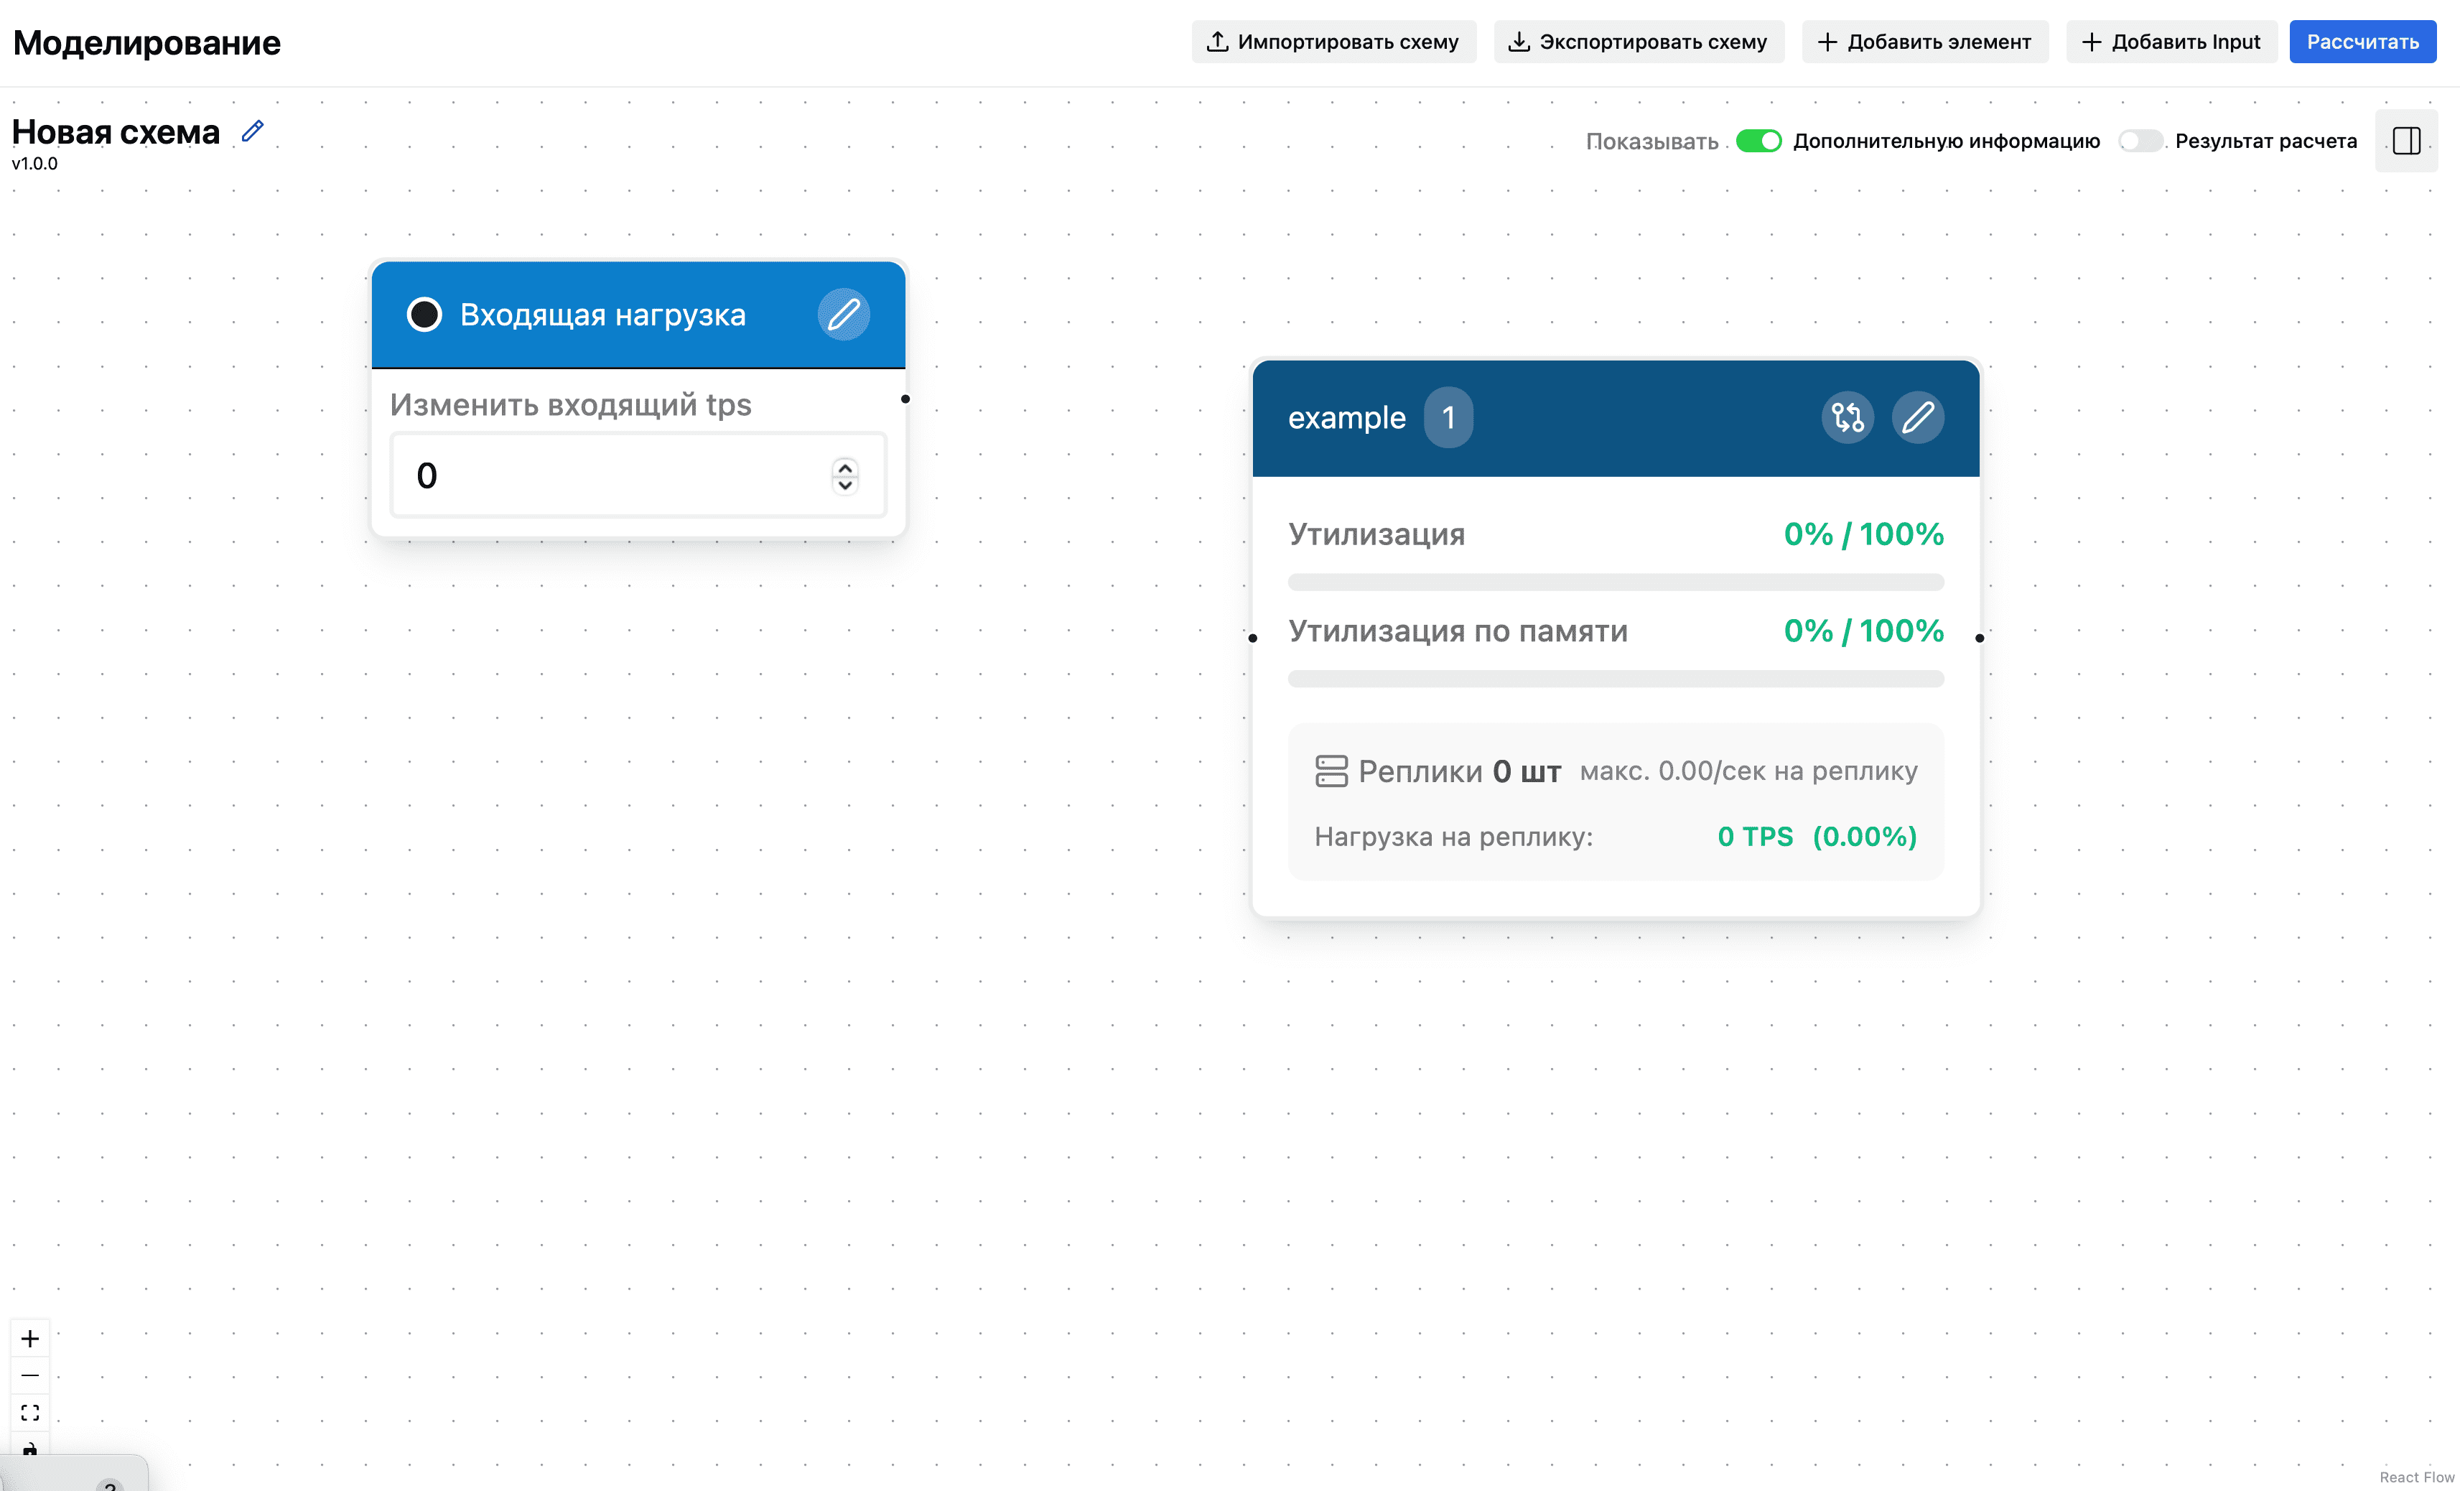Click the Добавить Input button
Image resolution: width=2460 pixels, height=1491 pixels.
[2171, 42]
